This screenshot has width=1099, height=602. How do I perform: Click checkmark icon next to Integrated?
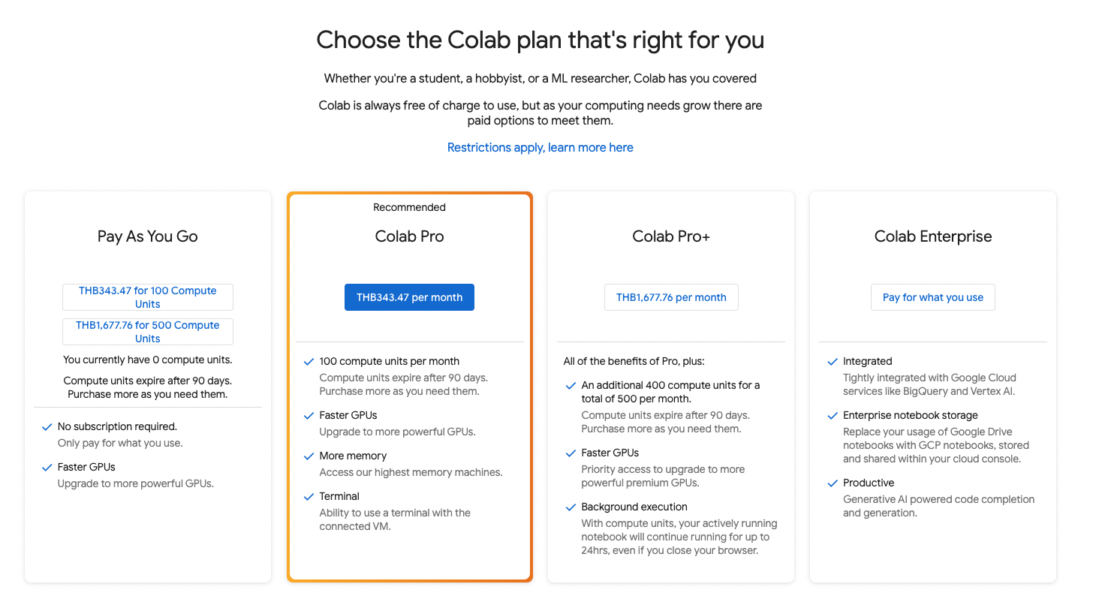[x=832, y=362]
